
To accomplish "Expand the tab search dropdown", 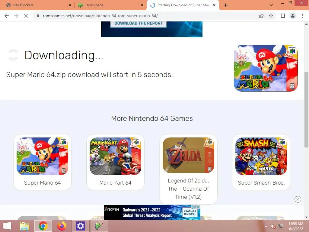I will tap(271, 5).
